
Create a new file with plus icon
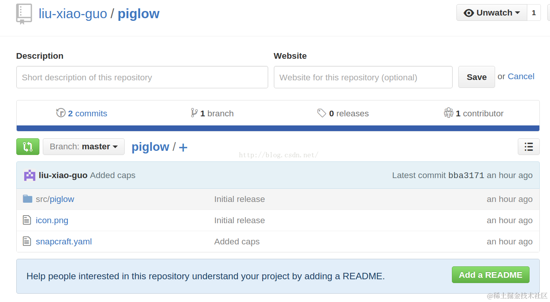pos(183,147)
